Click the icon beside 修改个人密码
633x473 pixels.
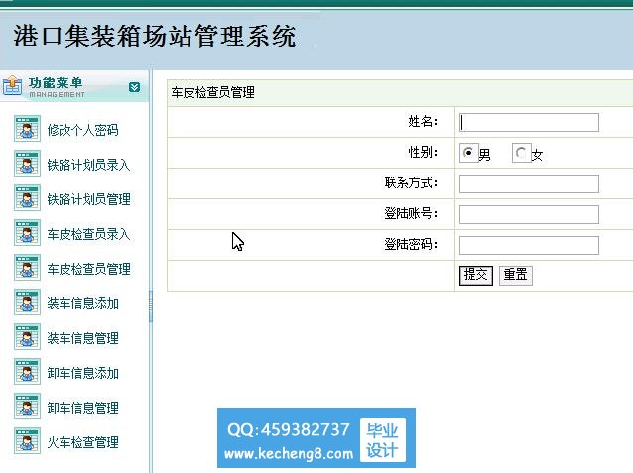tap(27, 129)
